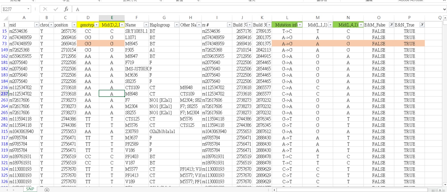
Task: Switch to the SNP sheet tab
Action: [30, 189]
